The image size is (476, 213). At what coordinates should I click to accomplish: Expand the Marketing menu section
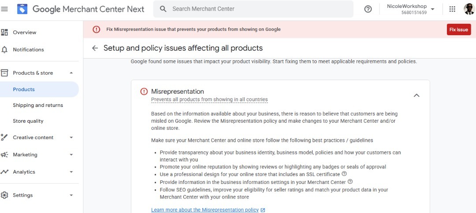(71, 155)
